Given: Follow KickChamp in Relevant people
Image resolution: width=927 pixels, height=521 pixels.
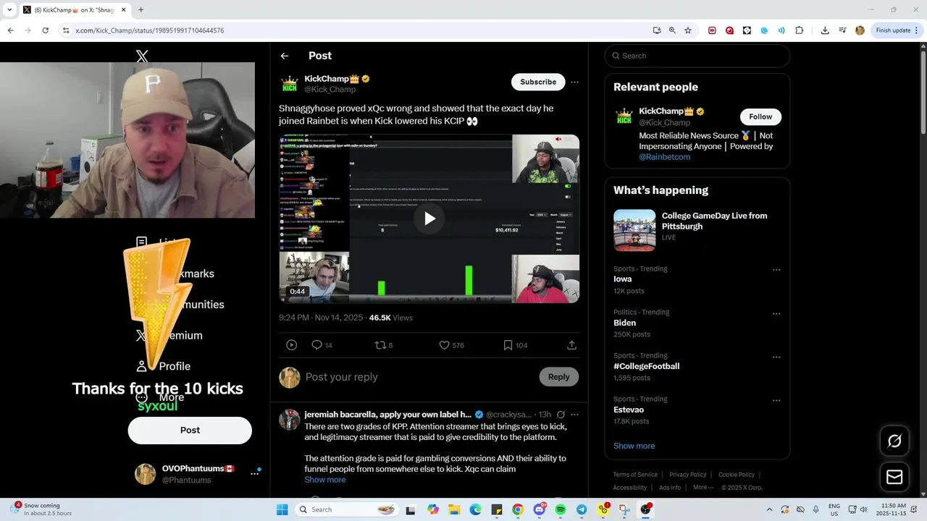Looking at the screenshot, I should pyautogui.click(x=760, y=117).
